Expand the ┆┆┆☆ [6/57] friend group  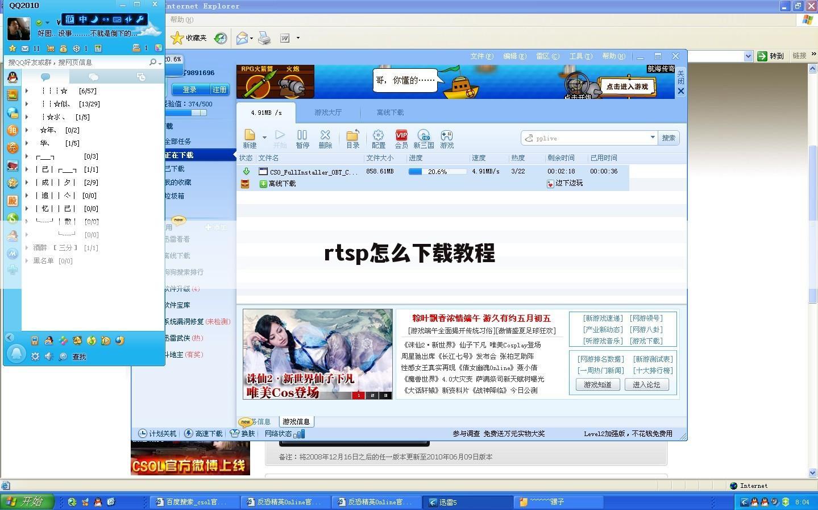tap(27, 91)
